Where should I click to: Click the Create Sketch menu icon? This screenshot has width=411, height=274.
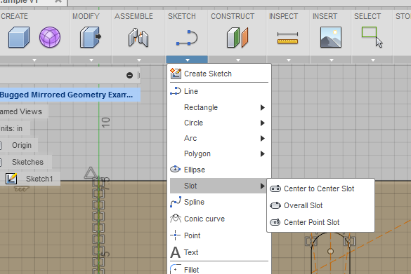176,74
